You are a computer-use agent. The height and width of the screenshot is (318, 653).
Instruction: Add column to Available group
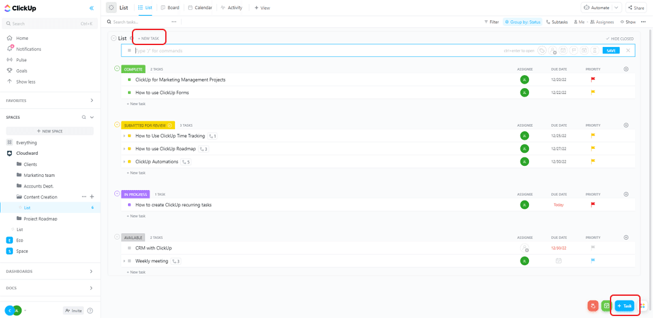click(x=626, y=237)
